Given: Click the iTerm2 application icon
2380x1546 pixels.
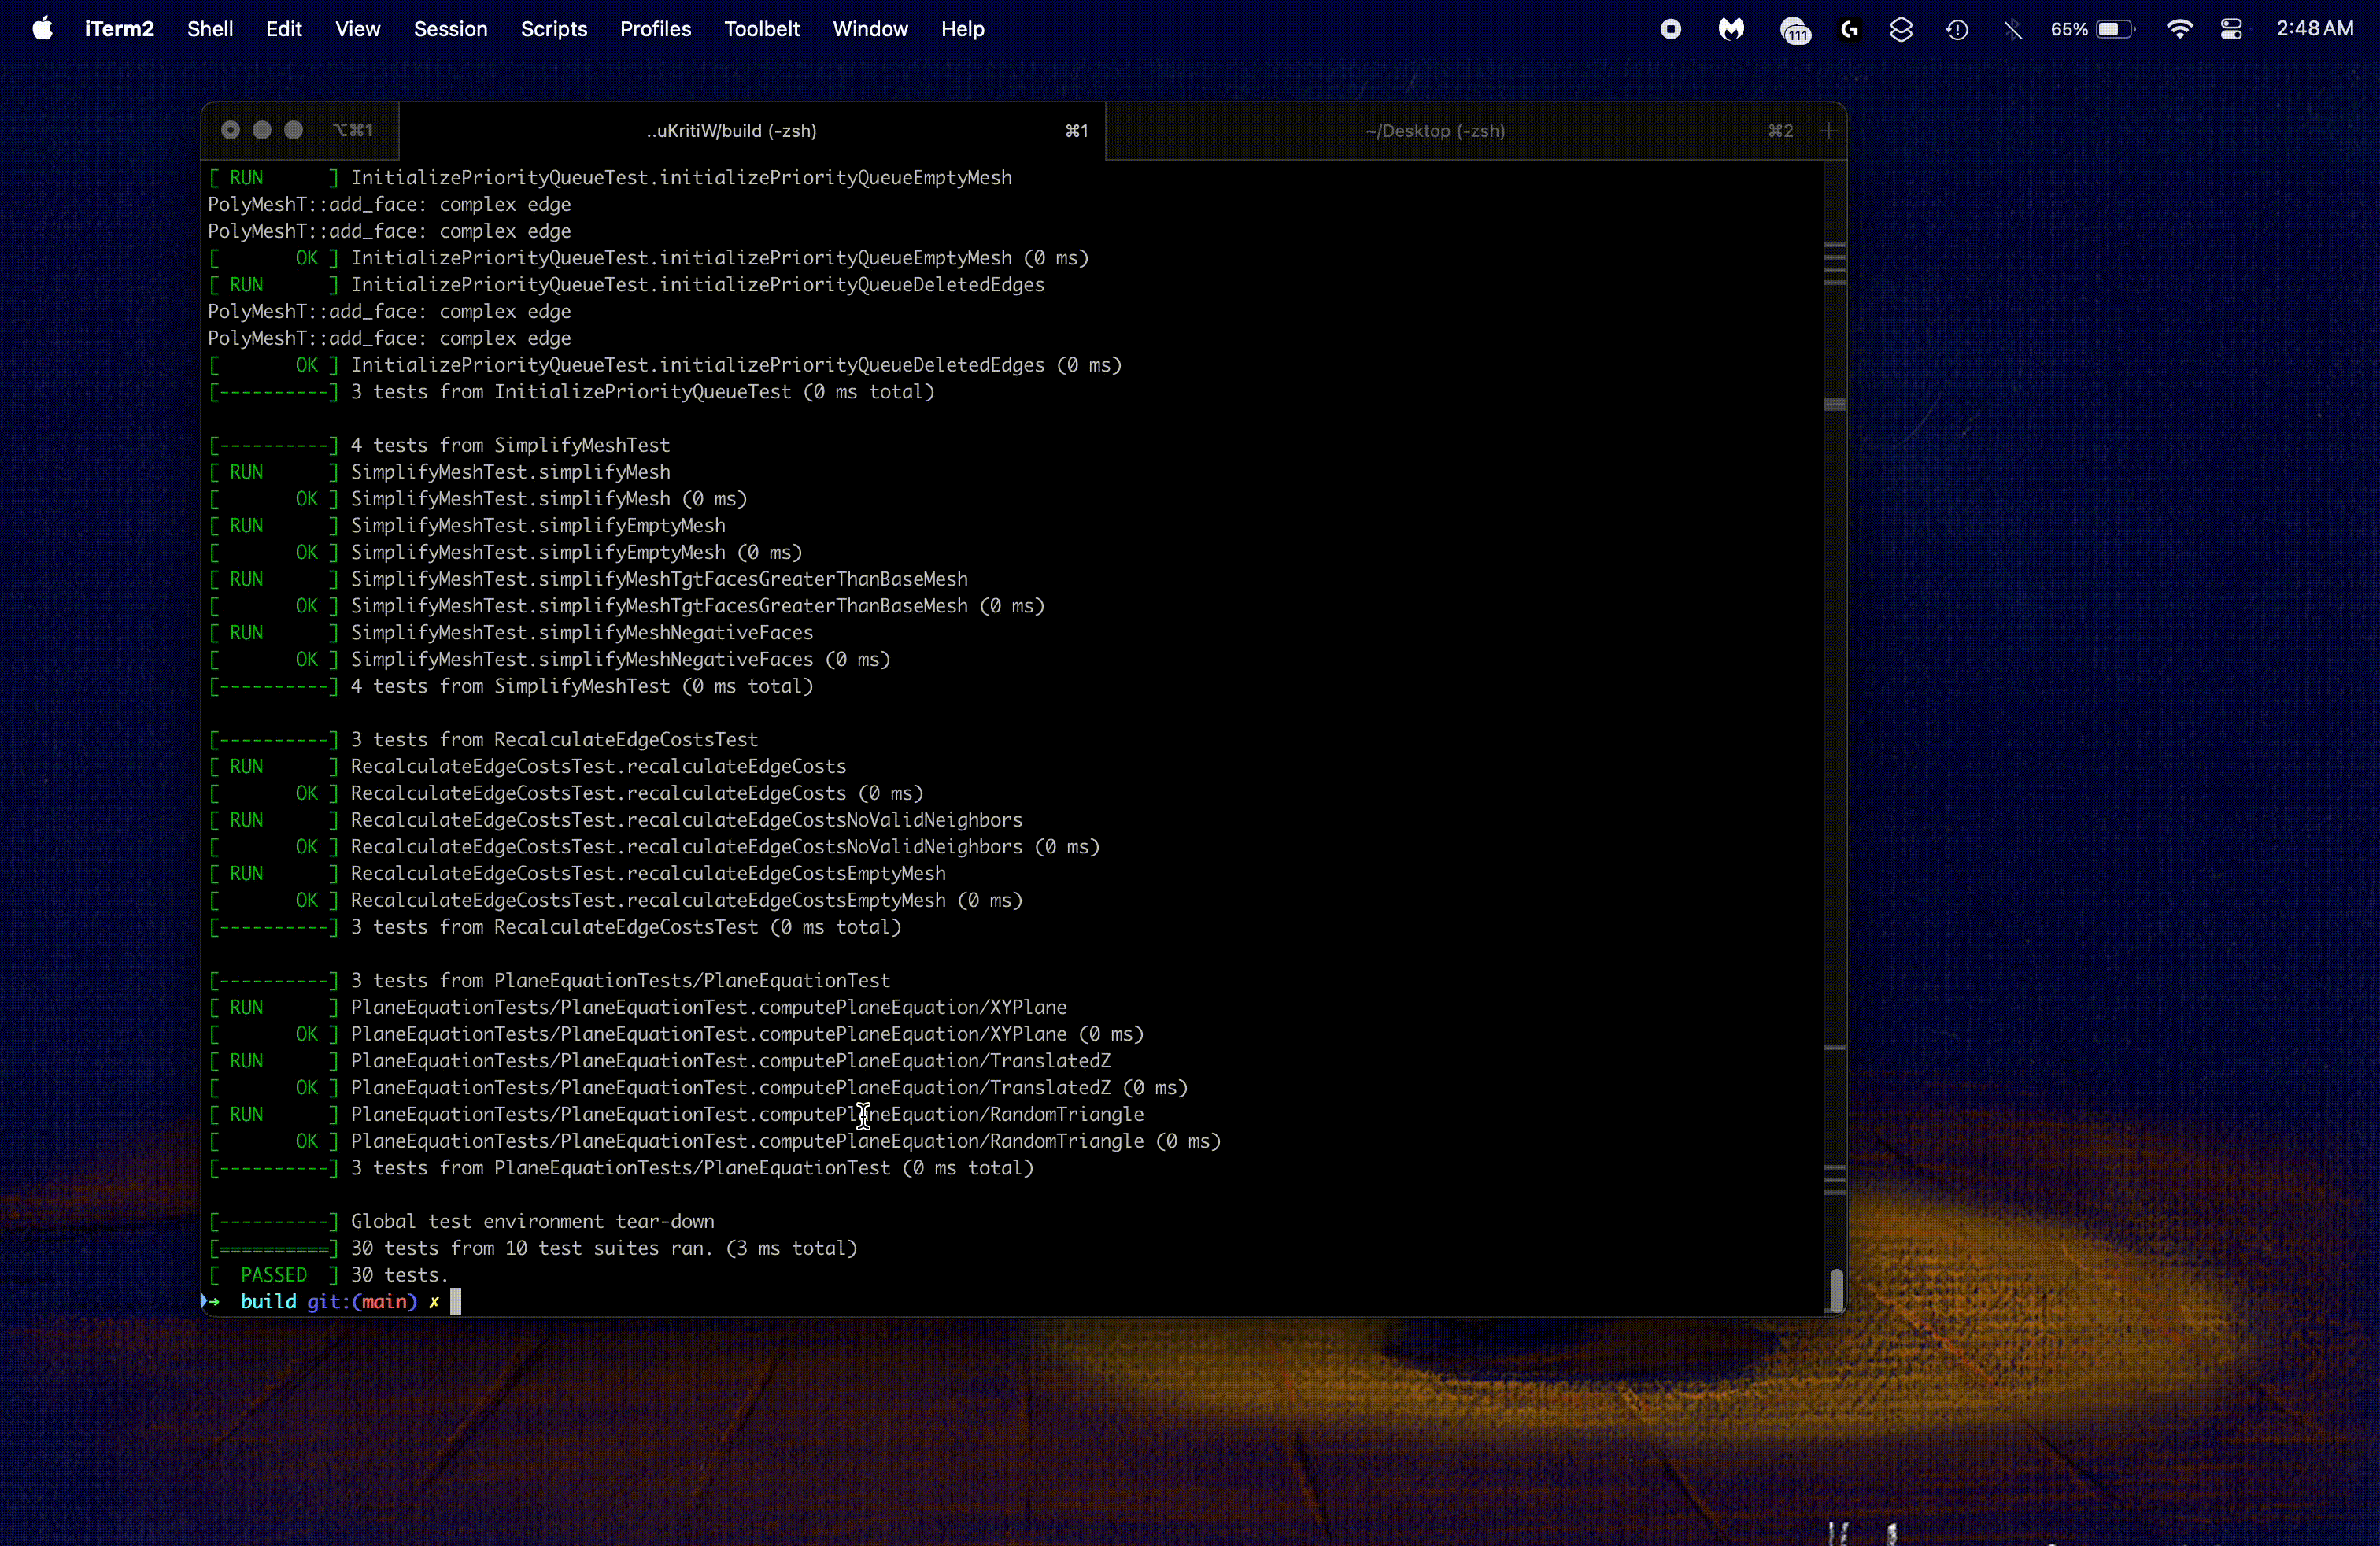Looking at the screenshot, I should coord(118,28).
